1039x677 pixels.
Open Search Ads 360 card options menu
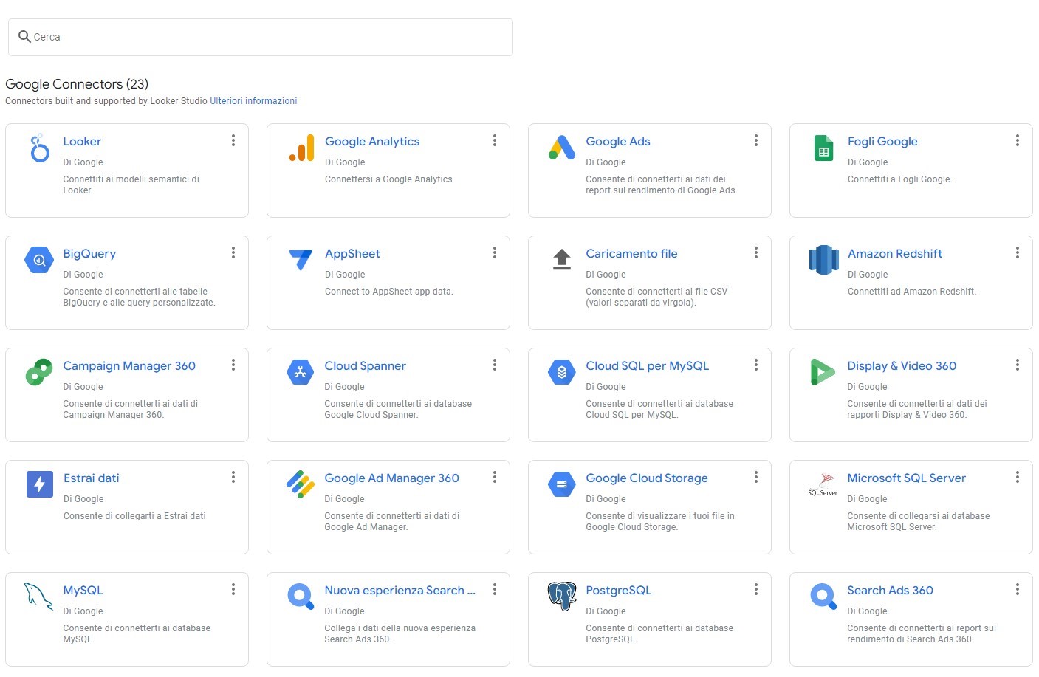[1018, 589]
